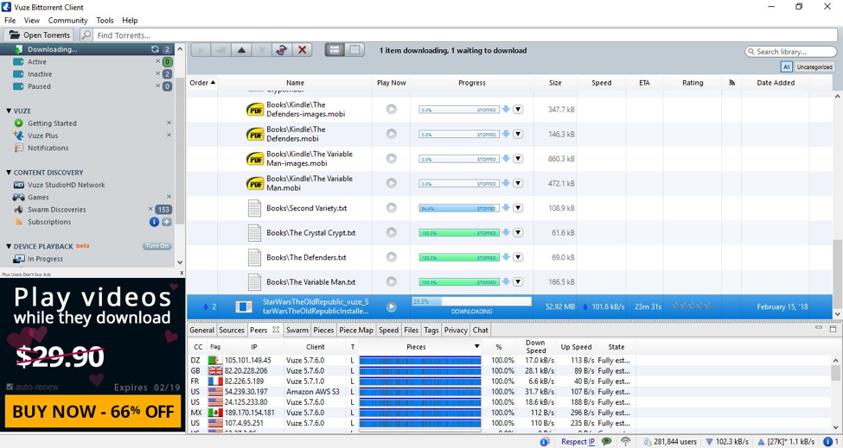This screenshot has width=843, height=448.
Task: Click the red X remove torrent icon
Action: [302, 50]
